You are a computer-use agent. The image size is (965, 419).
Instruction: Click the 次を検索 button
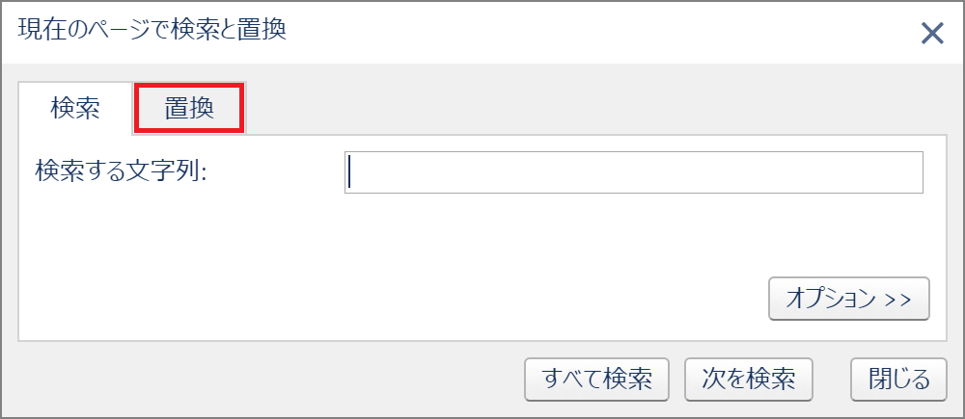tap(749, 380)
